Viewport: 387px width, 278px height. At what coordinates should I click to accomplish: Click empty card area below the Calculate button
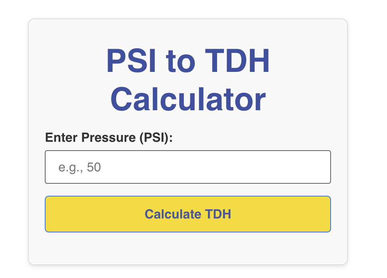[188, 248]
